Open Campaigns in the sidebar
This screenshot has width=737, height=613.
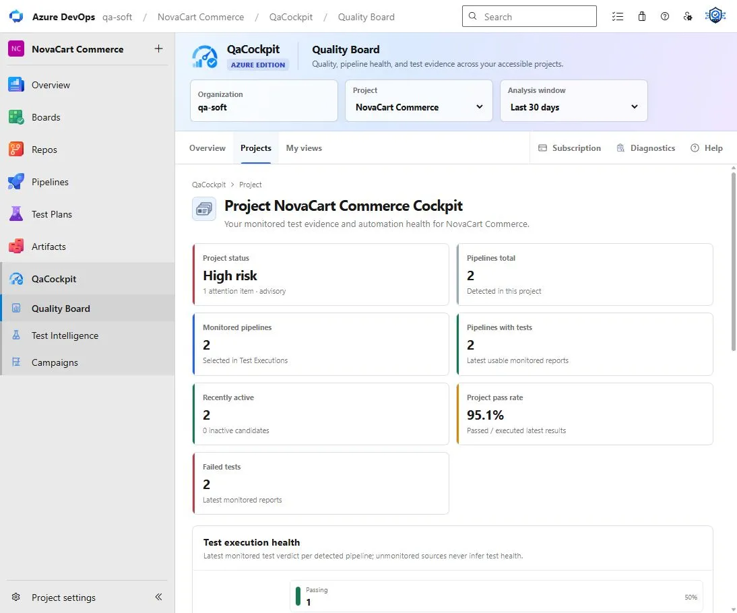(x=88, y=362)
